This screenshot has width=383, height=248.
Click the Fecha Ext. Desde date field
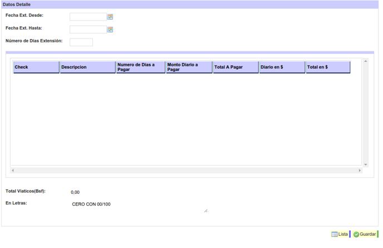(x=87, y=17)
